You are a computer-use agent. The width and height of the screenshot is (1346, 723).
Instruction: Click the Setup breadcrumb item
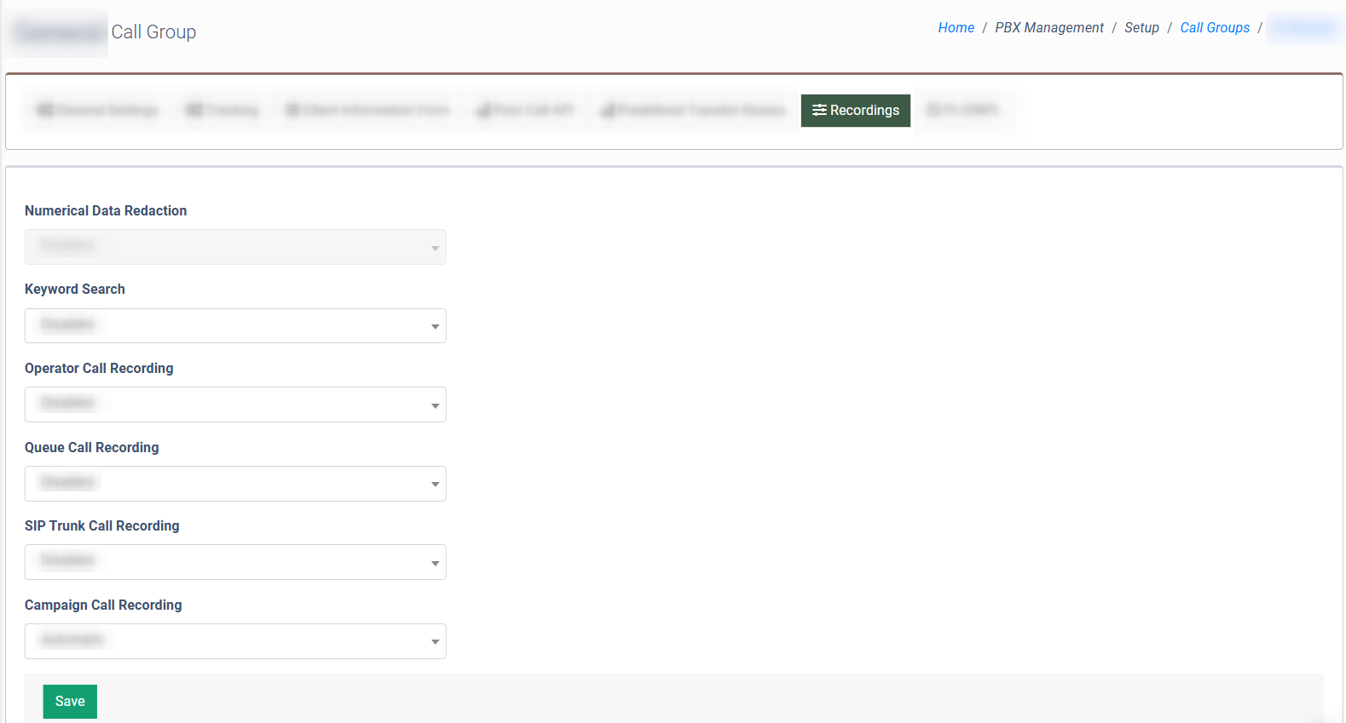1141,28
